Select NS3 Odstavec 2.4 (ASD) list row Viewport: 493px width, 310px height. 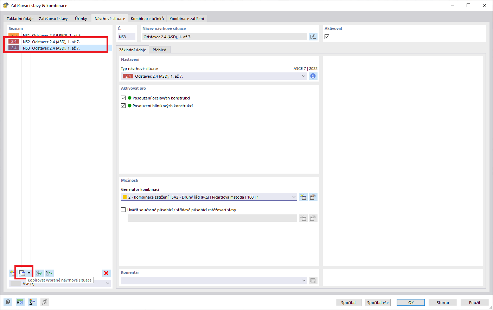[60, 48]
